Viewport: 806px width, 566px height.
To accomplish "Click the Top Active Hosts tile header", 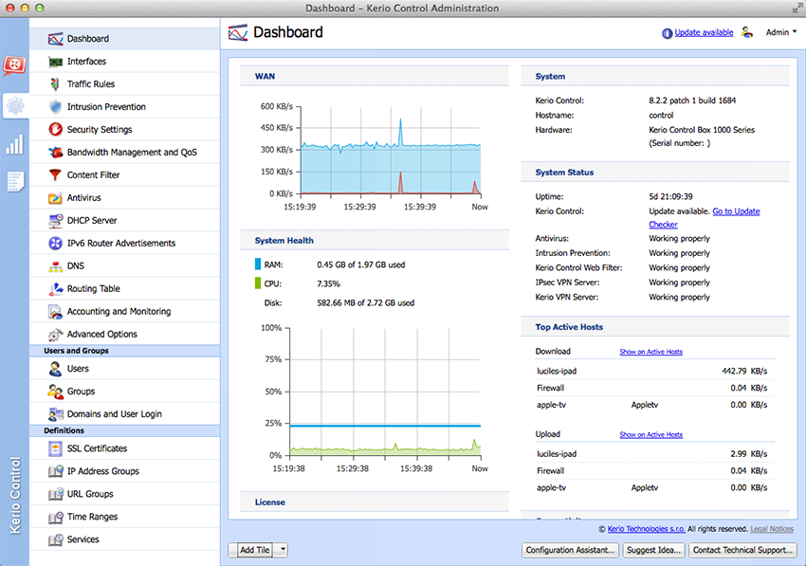I will (x=655, y=327).
